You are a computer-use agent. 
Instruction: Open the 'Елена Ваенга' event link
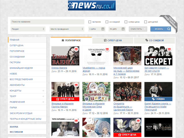click(x=59, y=68)
